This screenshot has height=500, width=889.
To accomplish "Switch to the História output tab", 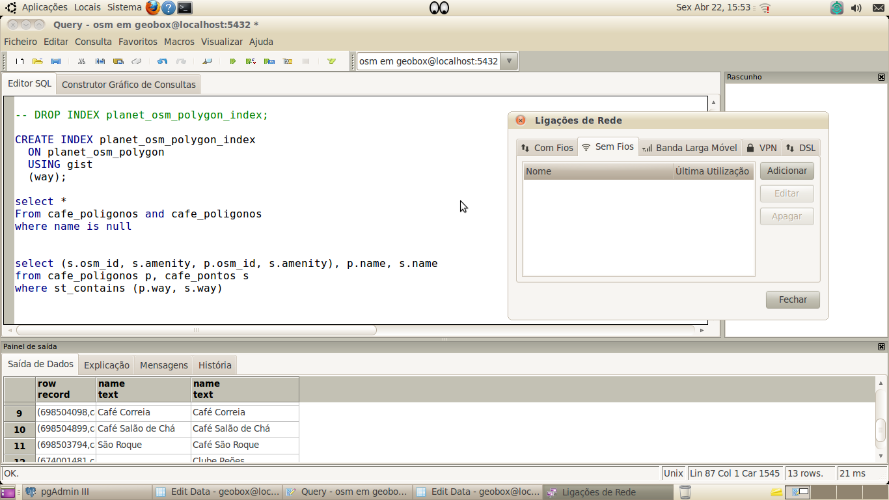I will tap(215, 365).
